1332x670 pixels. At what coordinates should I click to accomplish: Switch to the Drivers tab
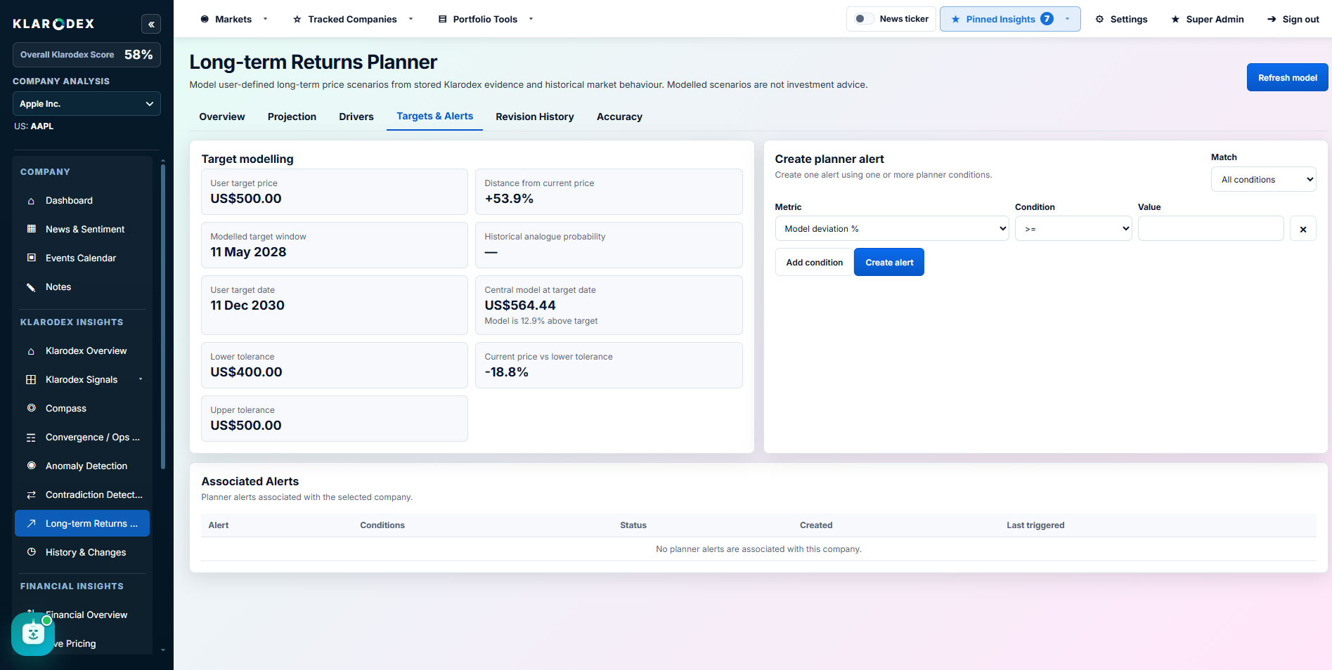click(356, 117)
